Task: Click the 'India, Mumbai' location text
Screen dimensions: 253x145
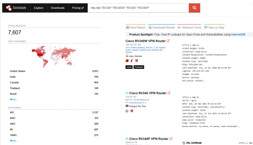Action: [x=136, y=56]
